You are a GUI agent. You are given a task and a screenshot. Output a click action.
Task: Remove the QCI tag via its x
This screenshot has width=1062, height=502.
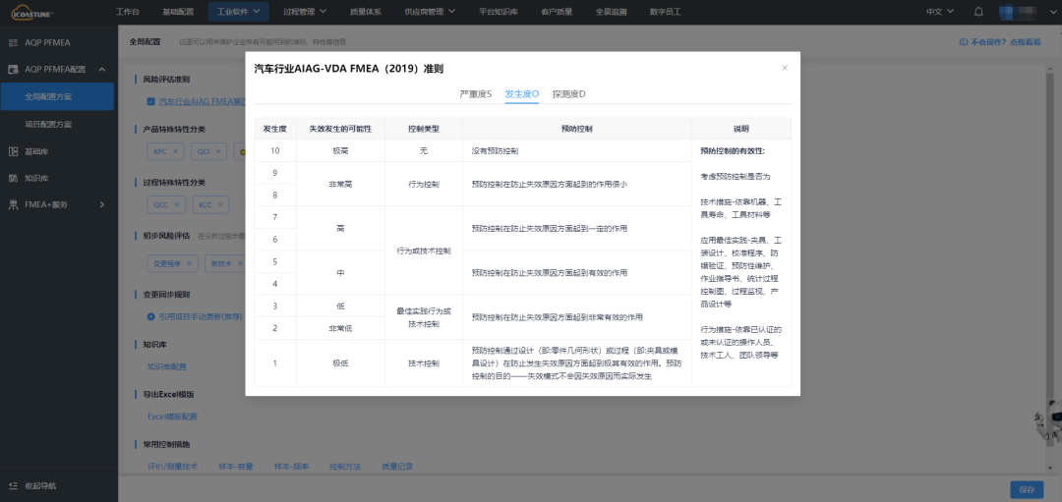(x=220, y=151)
